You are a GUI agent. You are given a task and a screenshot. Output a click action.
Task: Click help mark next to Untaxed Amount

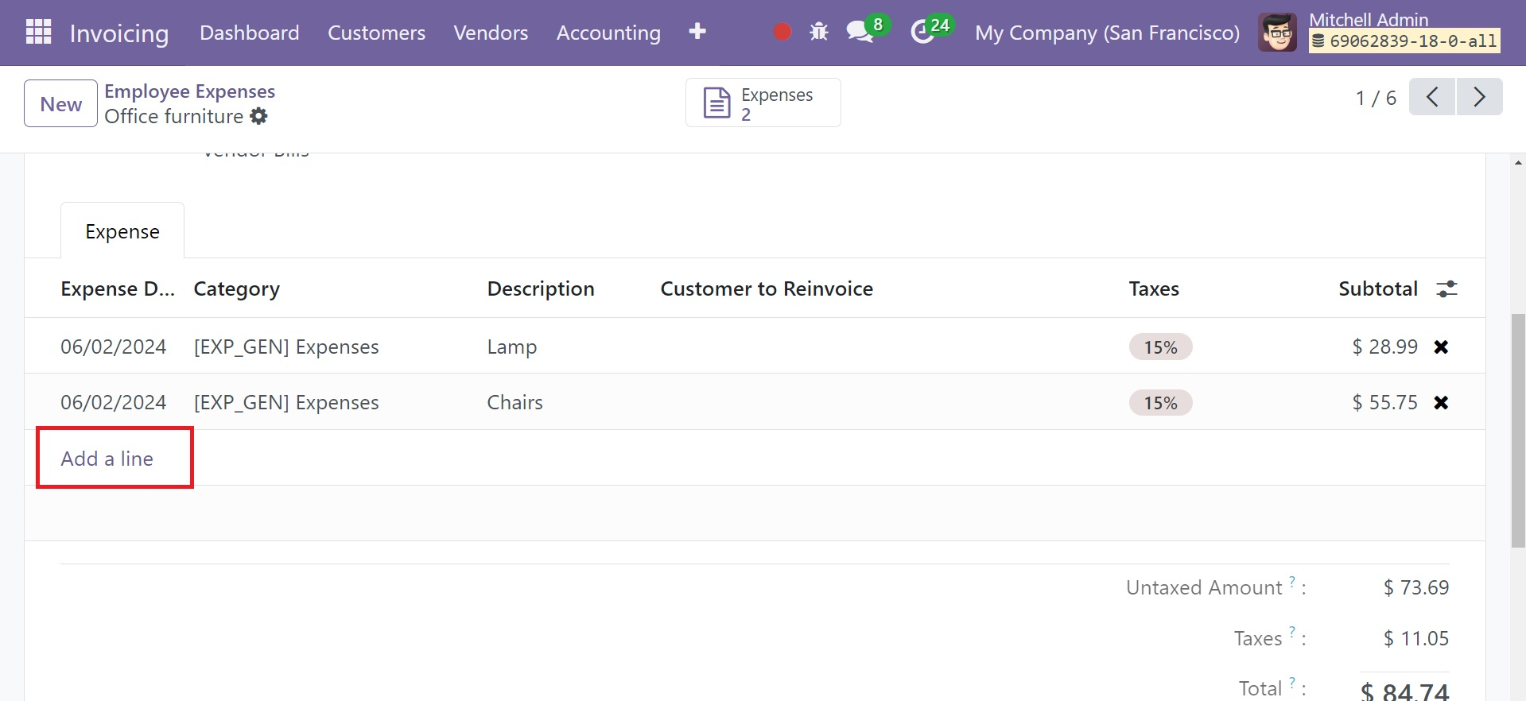(x=1292, y=581)
